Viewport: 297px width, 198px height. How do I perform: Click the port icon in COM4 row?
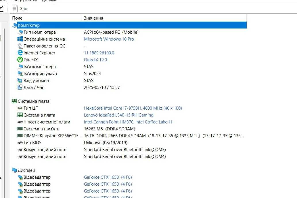[x=20, y=157]
